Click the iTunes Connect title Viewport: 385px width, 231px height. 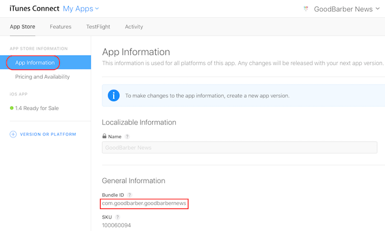(34, 9)
